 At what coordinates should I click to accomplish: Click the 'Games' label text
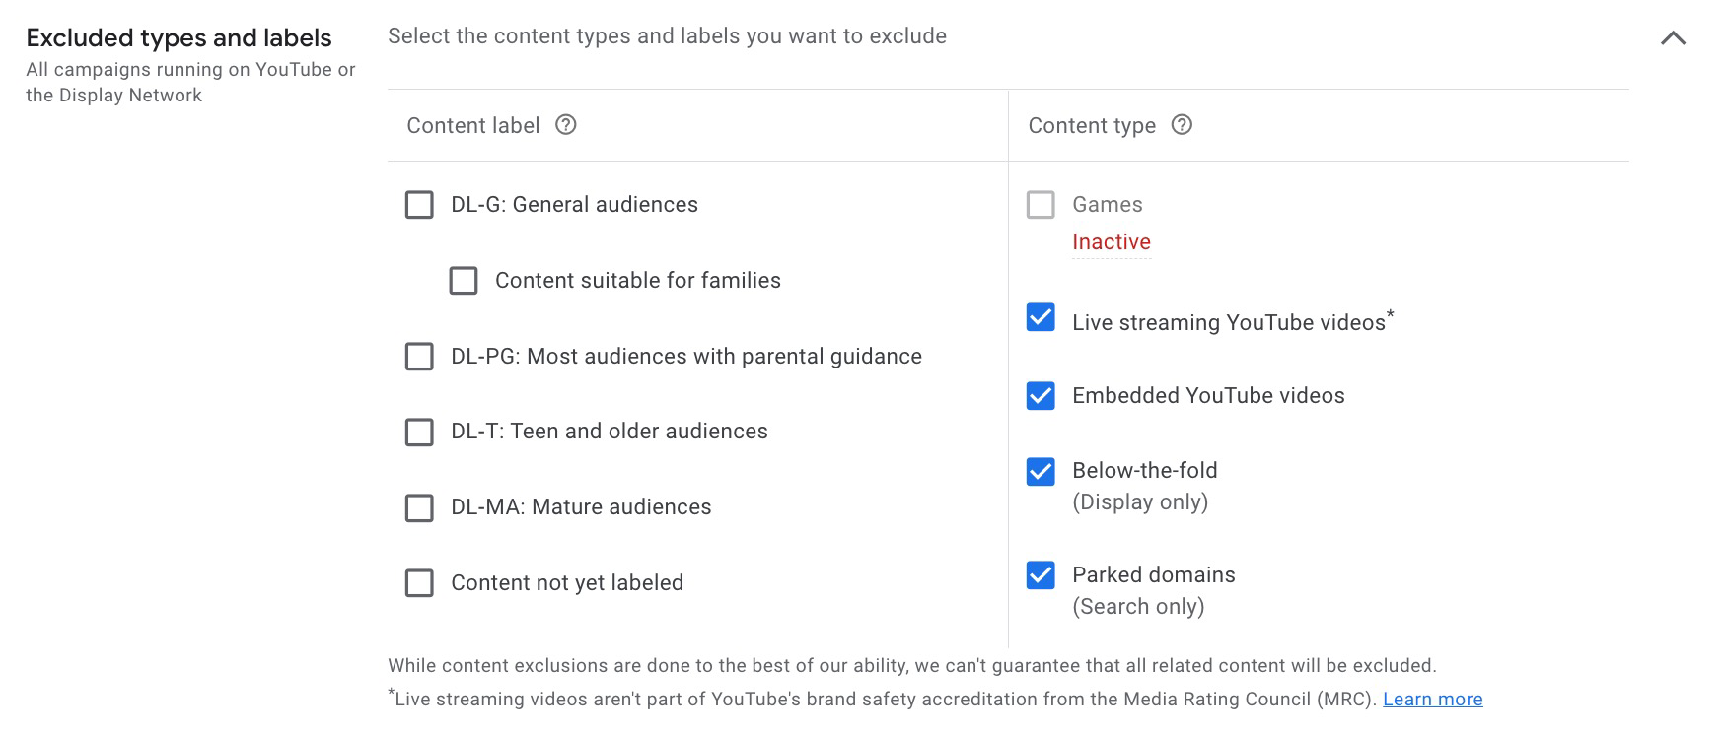tap(1108, 205)
